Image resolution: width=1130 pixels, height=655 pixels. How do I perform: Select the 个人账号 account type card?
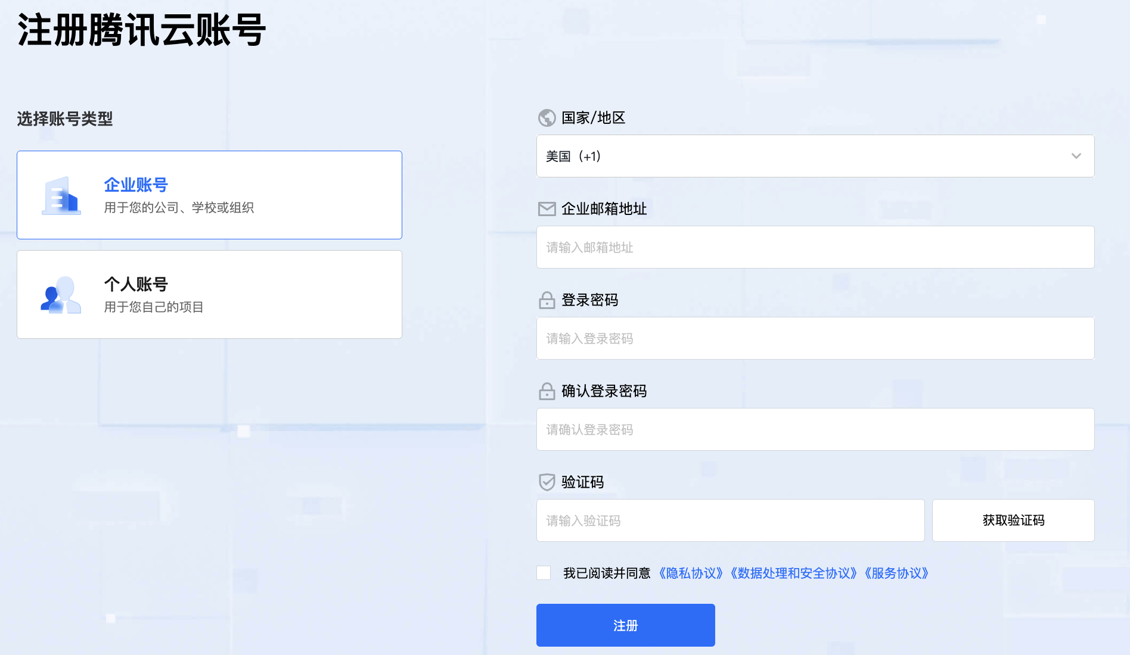[209, 294]
